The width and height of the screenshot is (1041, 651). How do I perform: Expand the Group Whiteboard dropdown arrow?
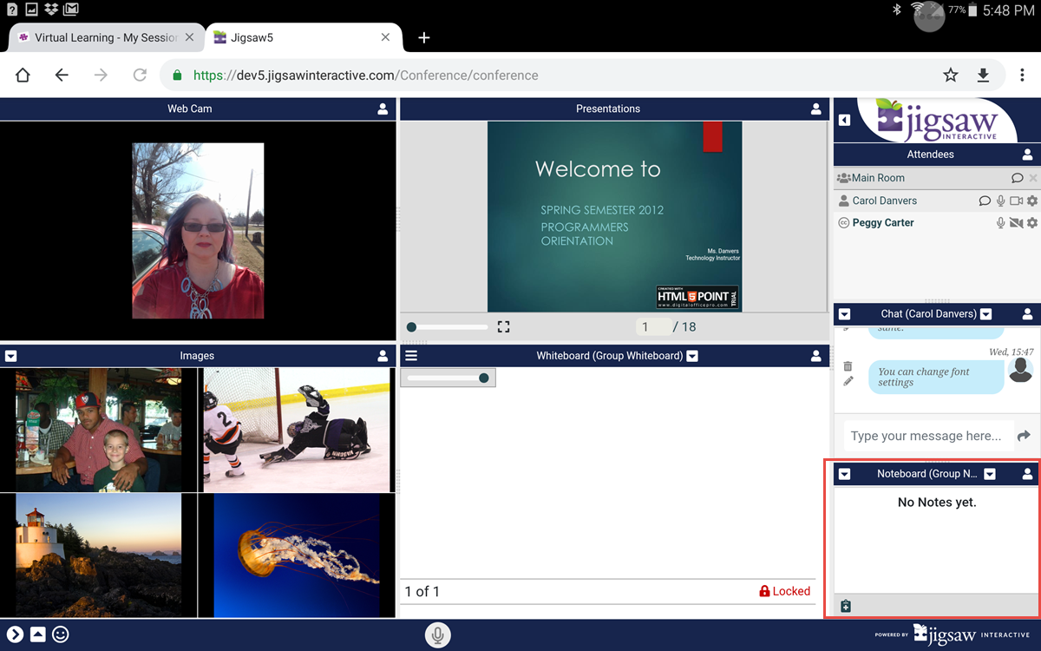[692, 356]
